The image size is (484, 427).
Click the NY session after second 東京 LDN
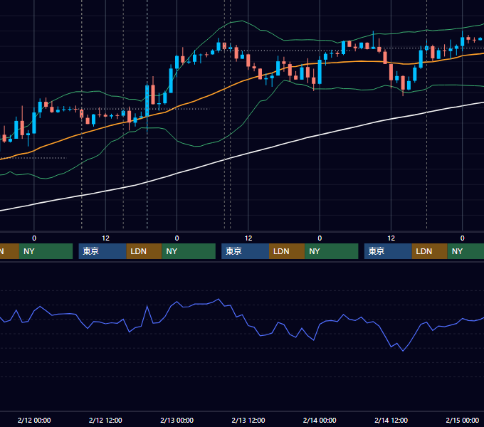click(x=332, y=251)
